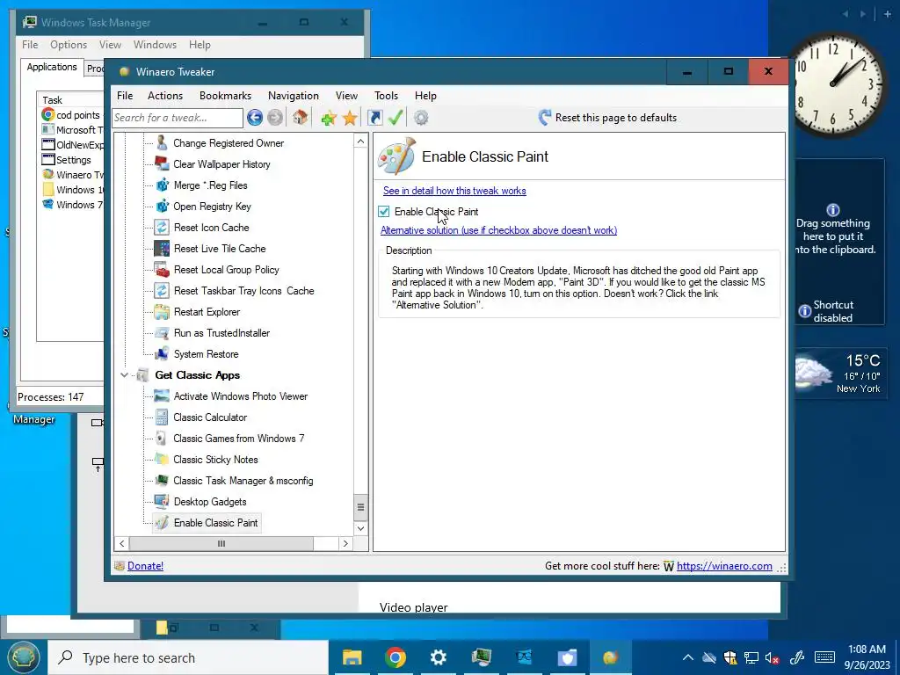Open the Bookmarks menu
This screenshot has width=900, height=675.
coord(225,96)
